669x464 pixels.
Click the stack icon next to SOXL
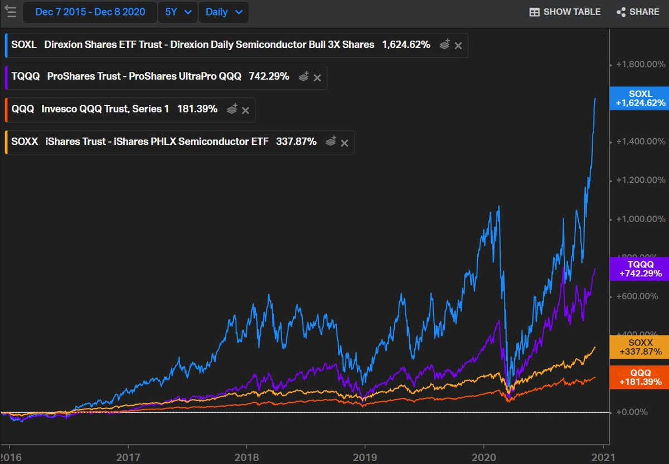click(444, 45)
